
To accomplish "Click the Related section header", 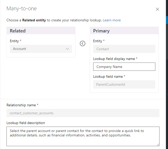I will coord(41,31).
